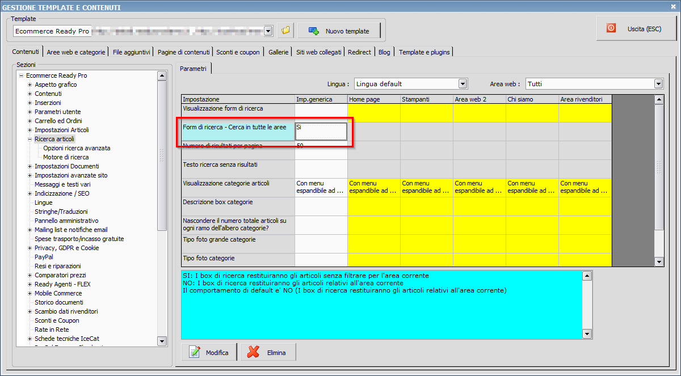The width and height of the screenshot is (681, 376).
Task: Expand the Carrello ed Ordini node
Action: tap(30, 121)
